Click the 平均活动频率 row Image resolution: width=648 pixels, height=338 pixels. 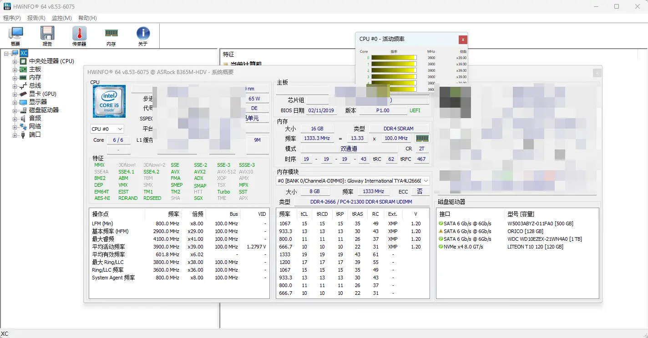coord(179,247)
